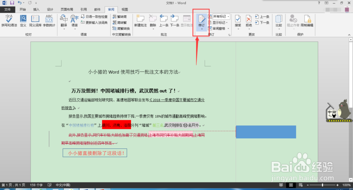Go to previous comment 上一条 in 批注 group

(x=164, y=21)
